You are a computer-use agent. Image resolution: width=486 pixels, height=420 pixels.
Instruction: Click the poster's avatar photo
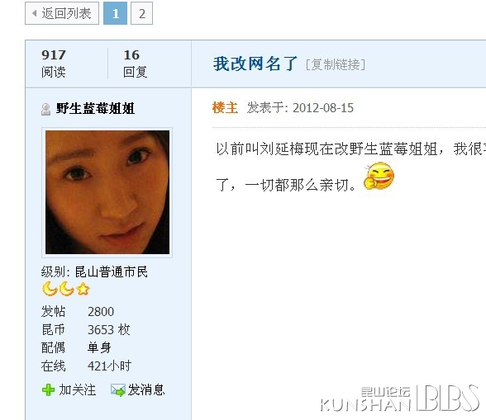tap(107, 192)
